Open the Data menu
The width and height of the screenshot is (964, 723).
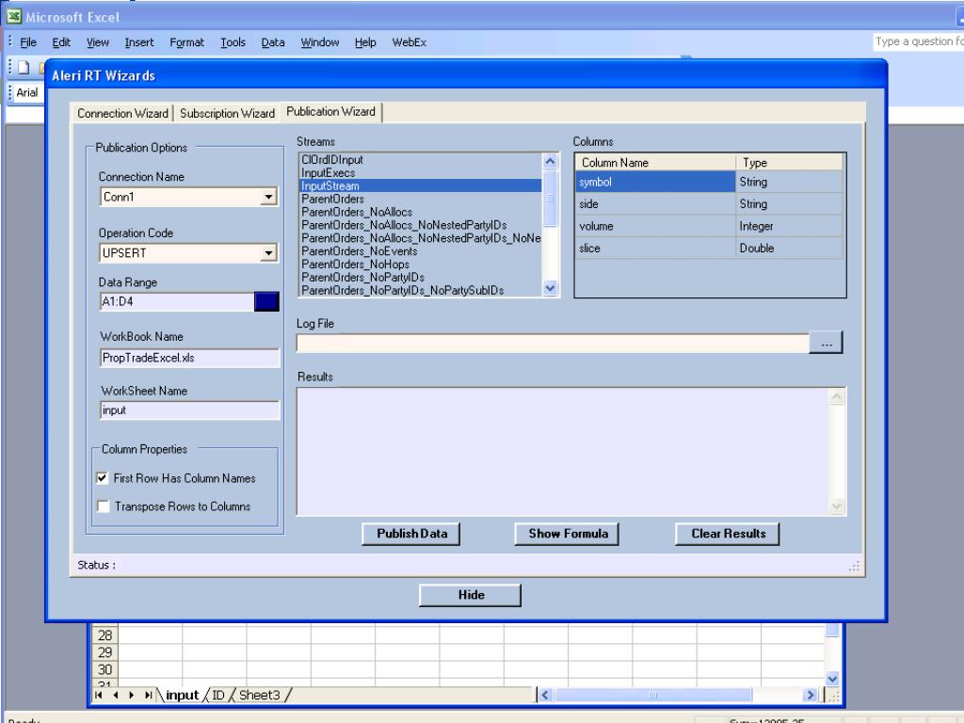tap(273, 42)
